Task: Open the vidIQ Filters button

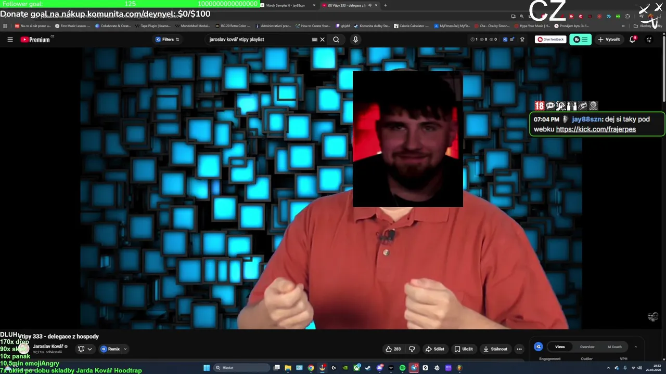Action: (168, 39)
